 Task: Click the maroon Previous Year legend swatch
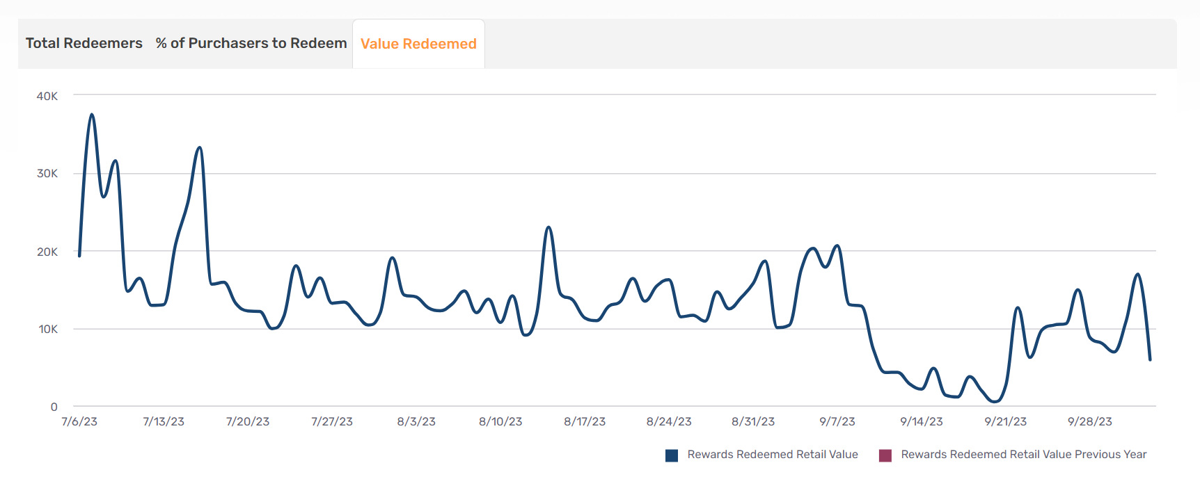[x=885, y=455]
